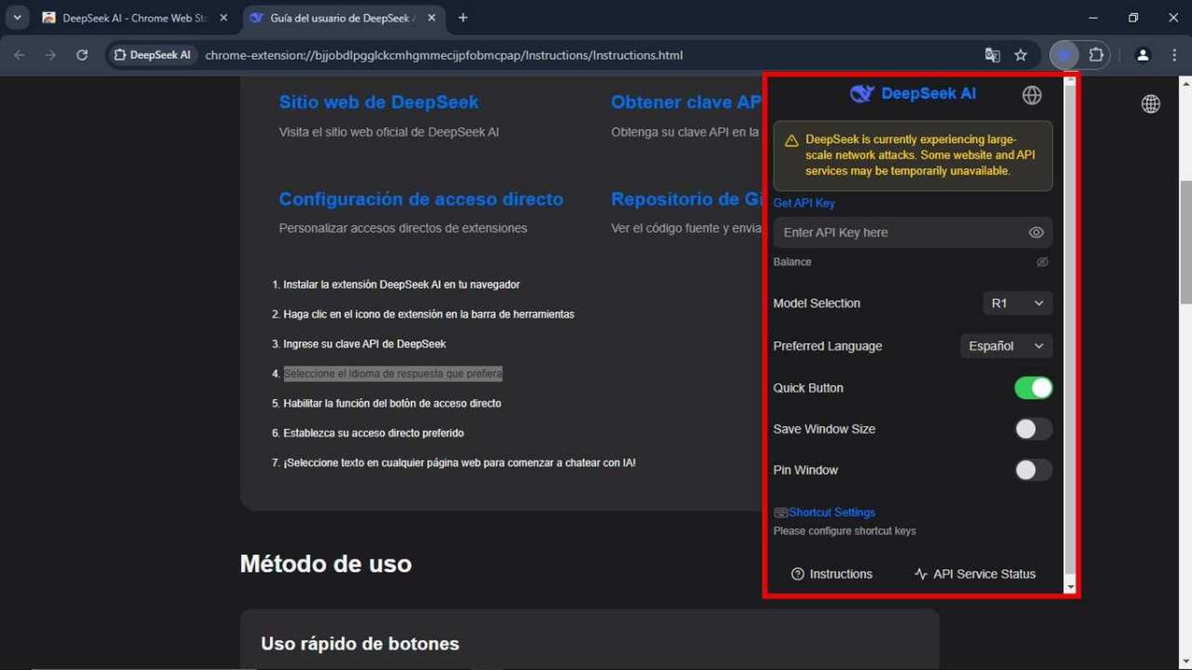Image resolution: width=1192 pixels, height=670 pixels.
Task: Open Repositorio de GitHub link
Action: coord(686,199)
